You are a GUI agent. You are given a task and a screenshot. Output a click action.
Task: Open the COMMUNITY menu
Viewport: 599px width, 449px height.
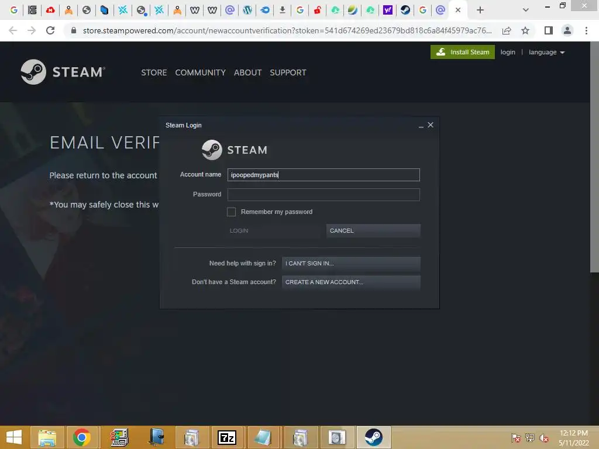200,72
